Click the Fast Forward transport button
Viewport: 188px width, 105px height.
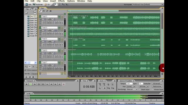(56, 84)
